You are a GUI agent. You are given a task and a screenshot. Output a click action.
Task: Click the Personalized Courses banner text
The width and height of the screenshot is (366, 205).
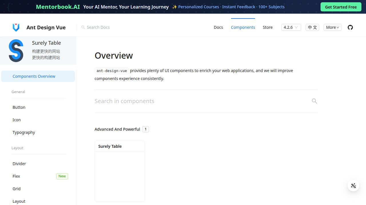[x=198, y=7]
